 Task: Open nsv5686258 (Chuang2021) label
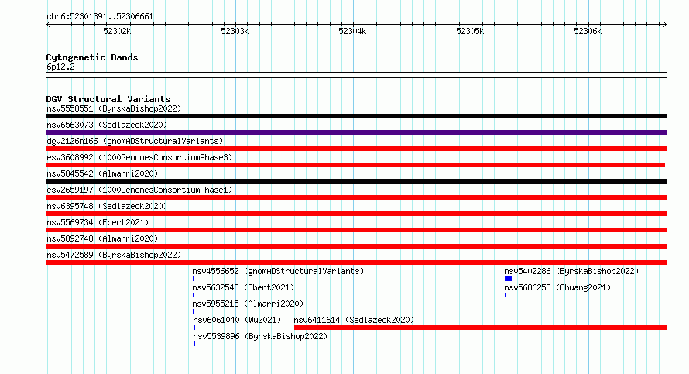(557, 287)
